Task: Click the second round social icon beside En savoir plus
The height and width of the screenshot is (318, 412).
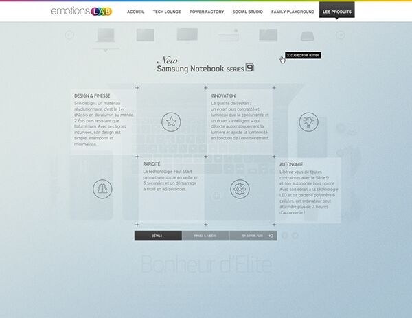Action: pyautogui.click(x=295, y=236)
